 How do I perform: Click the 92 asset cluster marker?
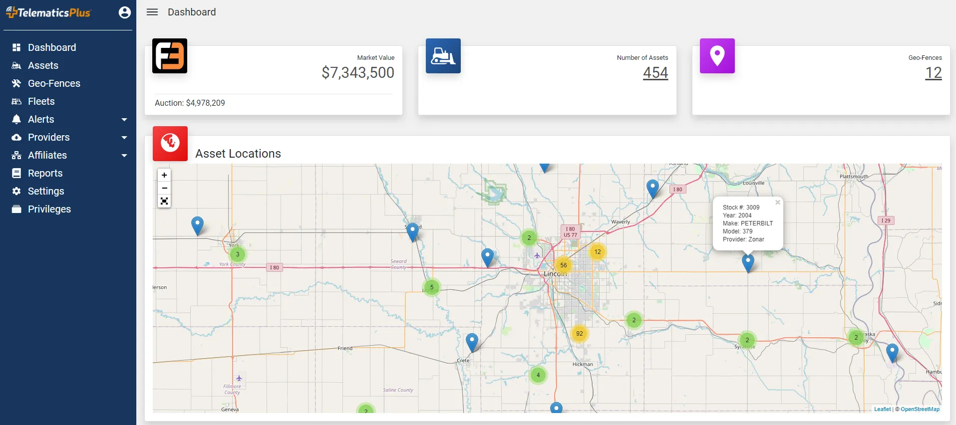[x=579, y=334]
